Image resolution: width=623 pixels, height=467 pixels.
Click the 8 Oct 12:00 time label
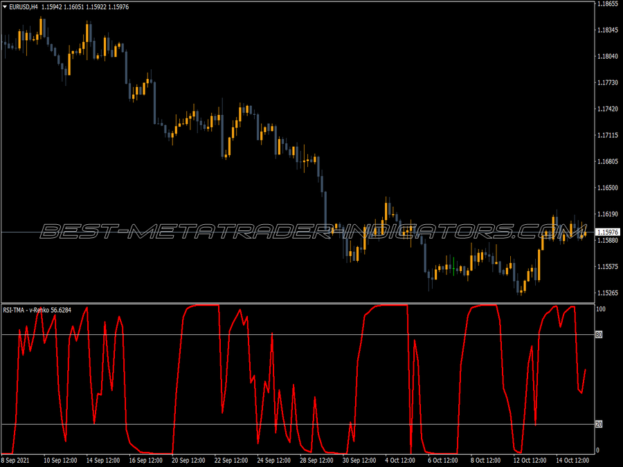pyautogui.click(x=485, y=461)
